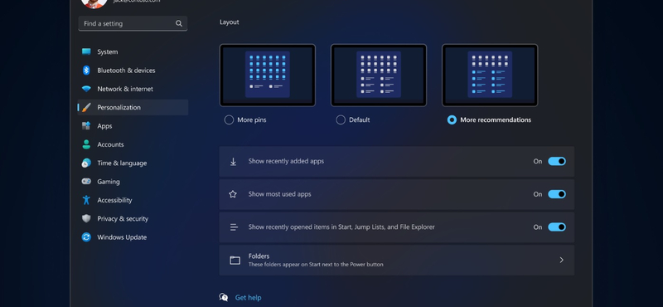This screenshot has height=307, width=663.
Task: Click the Show most used apps label
Action: coord(279,194)
